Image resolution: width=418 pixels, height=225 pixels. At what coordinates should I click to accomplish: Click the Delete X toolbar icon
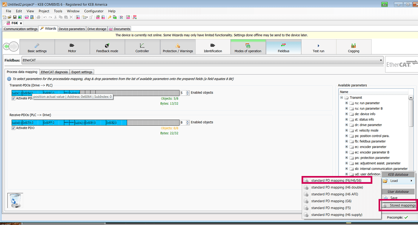71,17
